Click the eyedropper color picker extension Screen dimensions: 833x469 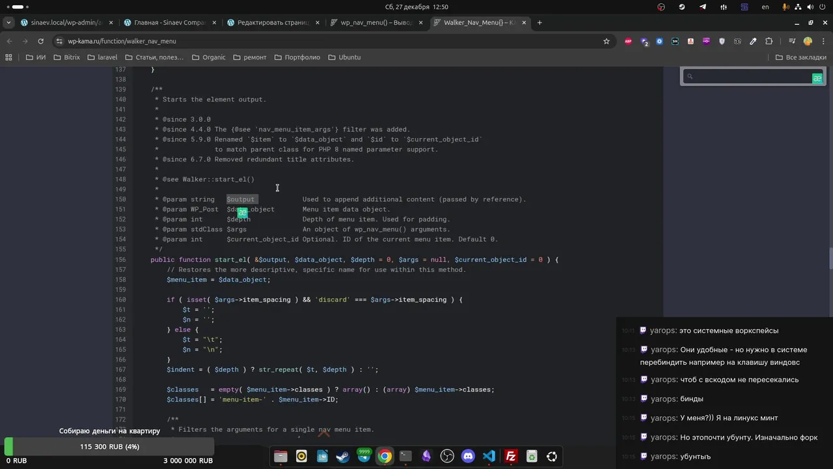(753, 41)
